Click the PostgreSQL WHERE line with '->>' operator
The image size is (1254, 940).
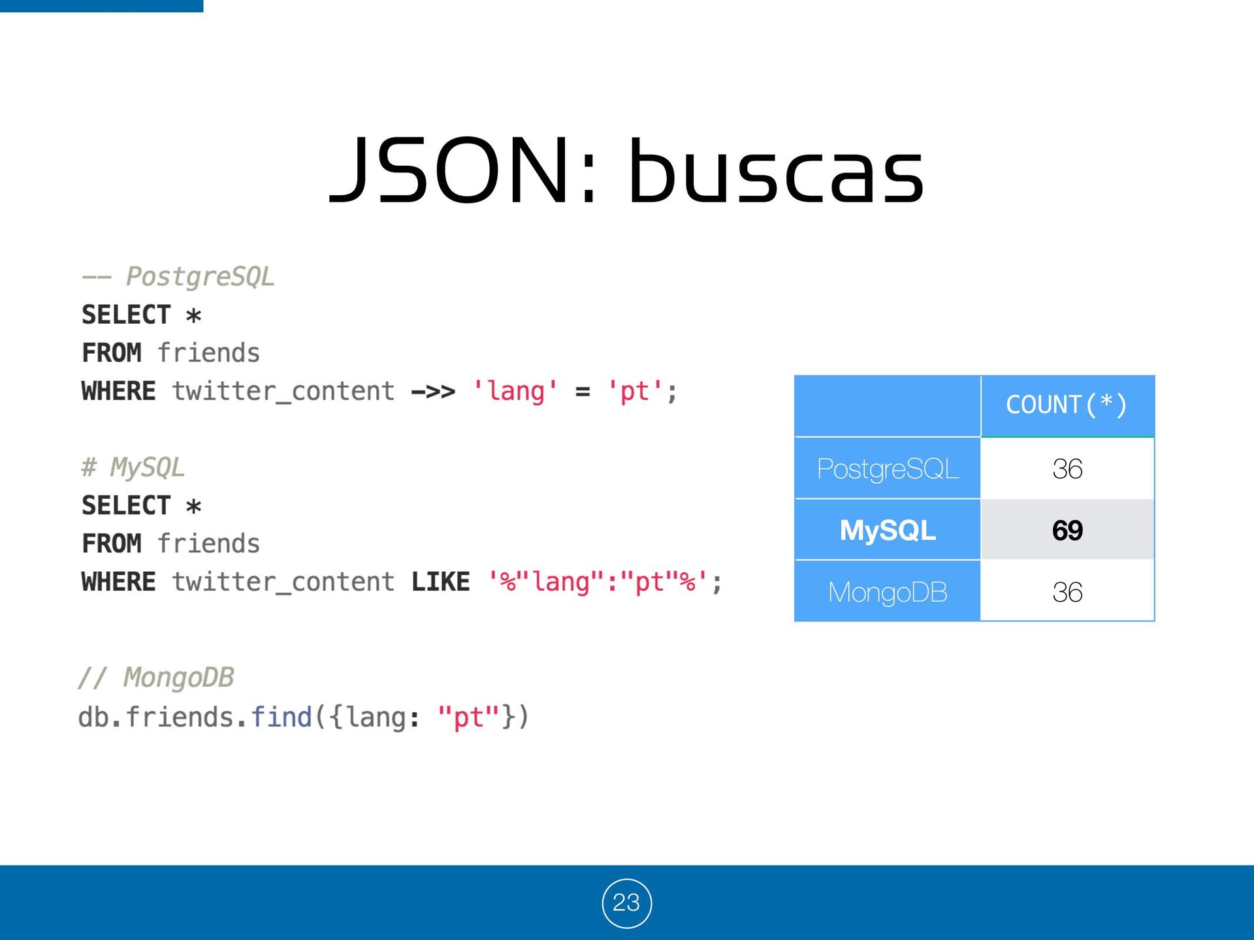(x=379, y=392)
